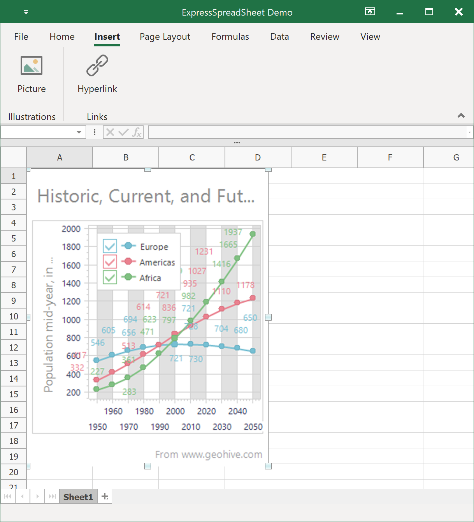Image resolution: width=474 pixels, height=522 pixels.
Task: Click the Hyperlink chain icon
Action: click(97, 65)
